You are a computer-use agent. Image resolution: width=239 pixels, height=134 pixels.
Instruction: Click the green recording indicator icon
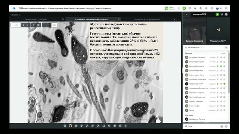click(167, 8)
